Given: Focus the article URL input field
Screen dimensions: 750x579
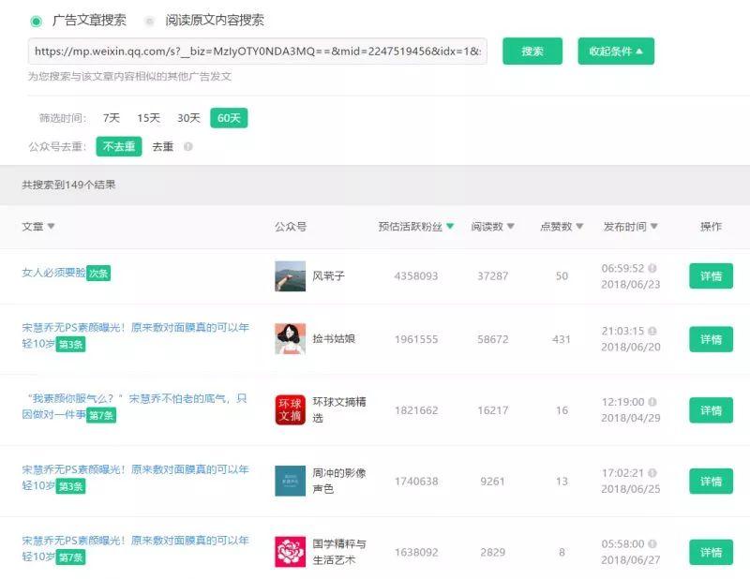Looking at the screenshot, I should click(257, 52).
